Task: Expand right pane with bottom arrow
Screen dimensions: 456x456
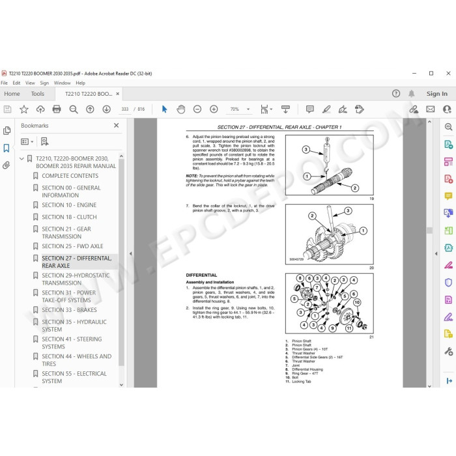Action: point(449,380)
